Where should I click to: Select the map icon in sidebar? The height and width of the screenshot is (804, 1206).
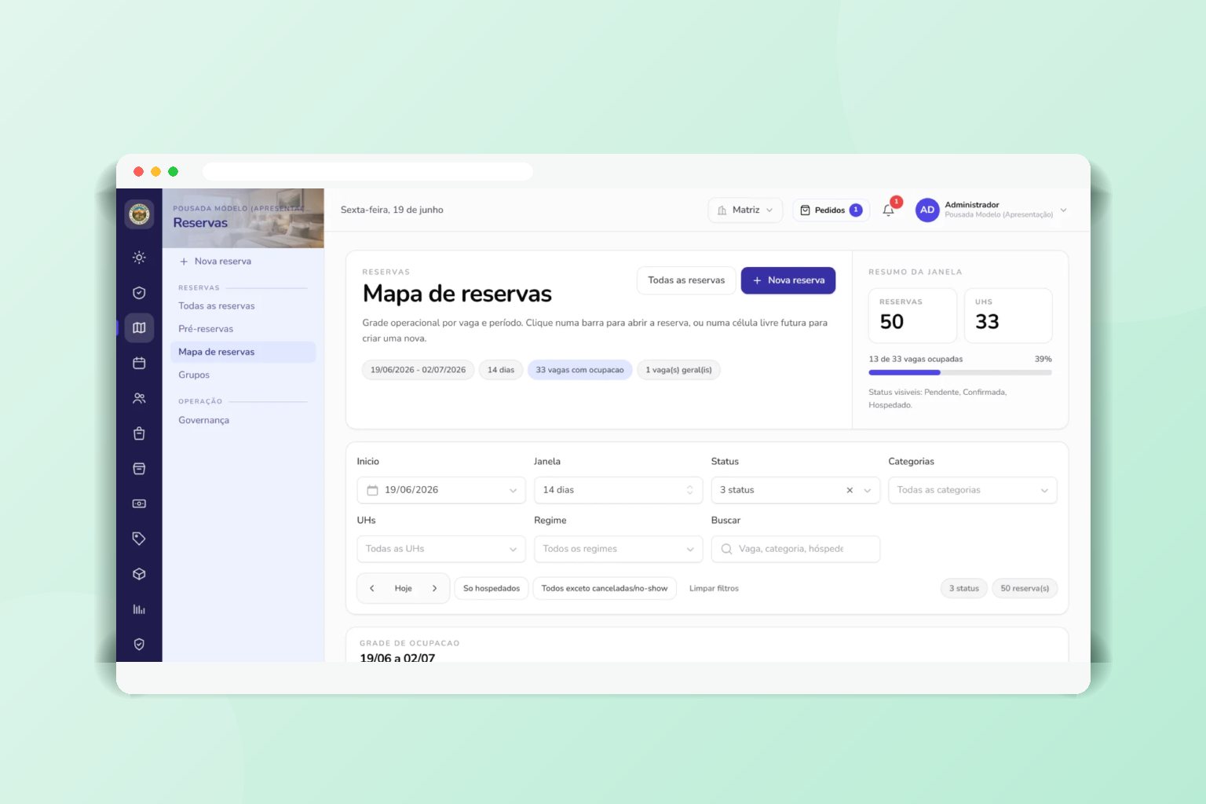[x=139, y=327]
